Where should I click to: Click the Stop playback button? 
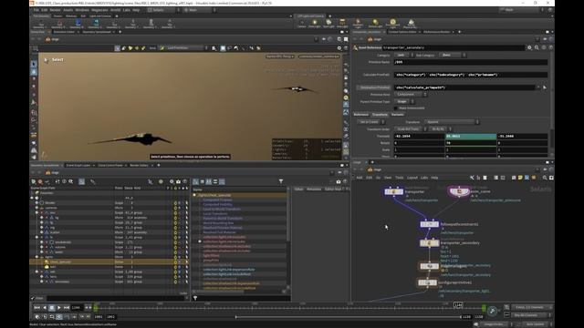click(x=52, y=308)
